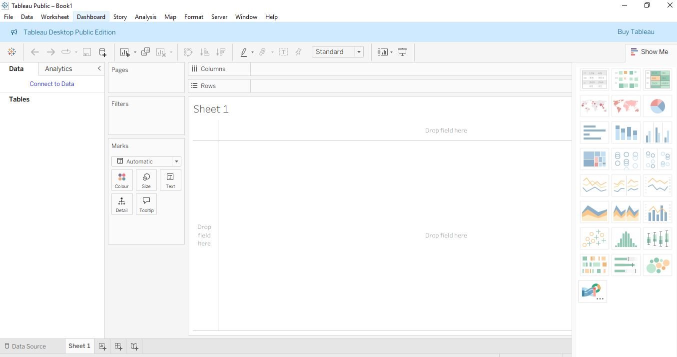Switch to the Analytics tab

(58, 69)
